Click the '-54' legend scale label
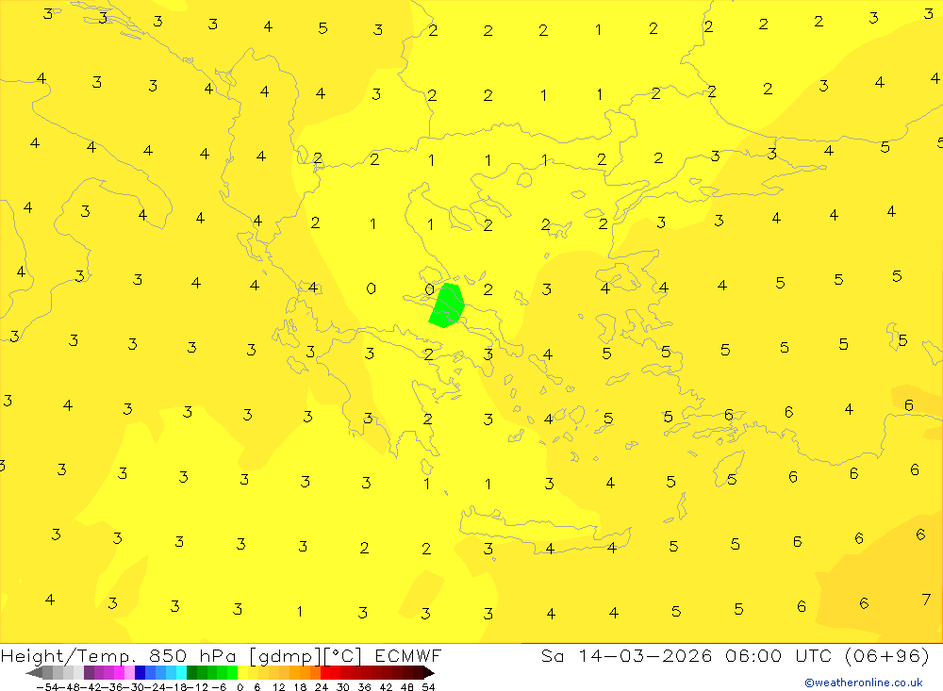The image size is (943, 691). click(x=48, y=687)
